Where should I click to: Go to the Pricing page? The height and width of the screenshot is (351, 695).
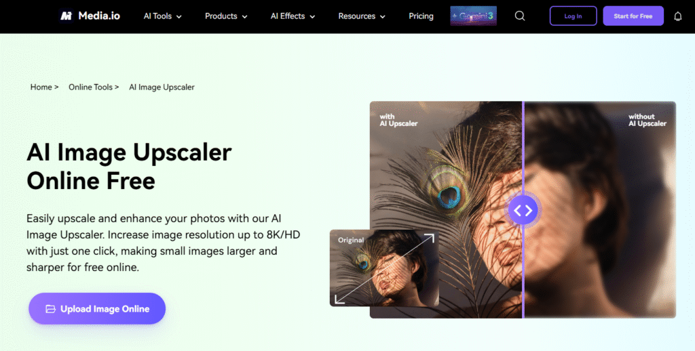421,16
